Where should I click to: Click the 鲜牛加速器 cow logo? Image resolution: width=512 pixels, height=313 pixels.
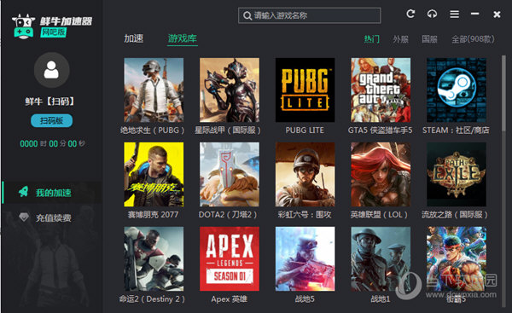(23, 26)
